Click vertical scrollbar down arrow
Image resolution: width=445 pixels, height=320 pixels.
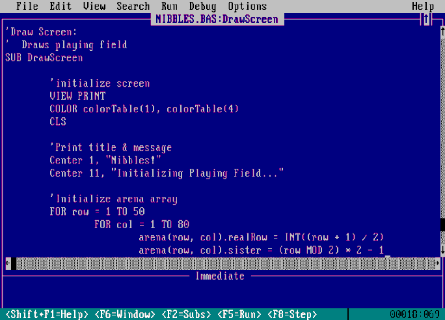tap(442, 250)
